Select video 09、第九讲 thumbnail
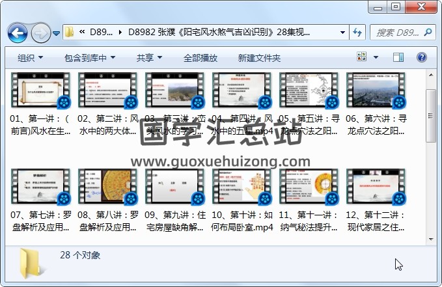Image resolution: width=442 pixels, height=287 pixels. 174,187
